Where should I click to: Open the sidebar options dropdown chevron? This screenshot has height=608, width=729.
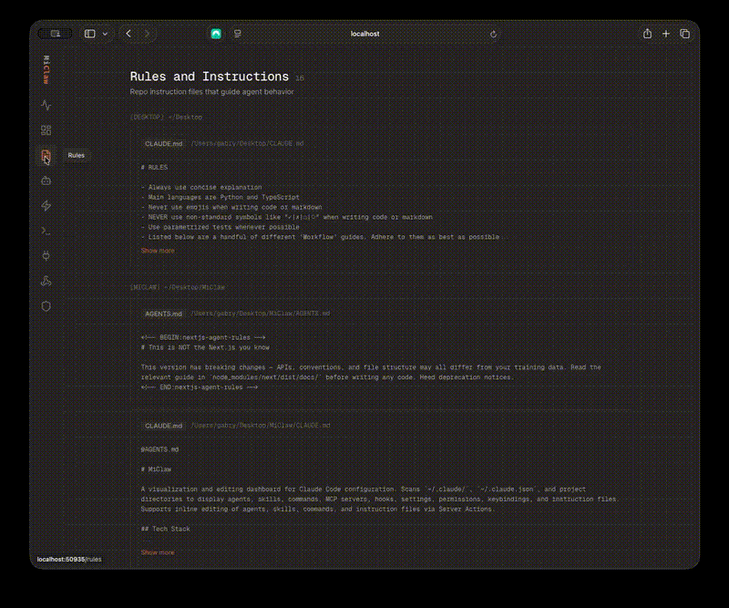(x=105, y=34)
